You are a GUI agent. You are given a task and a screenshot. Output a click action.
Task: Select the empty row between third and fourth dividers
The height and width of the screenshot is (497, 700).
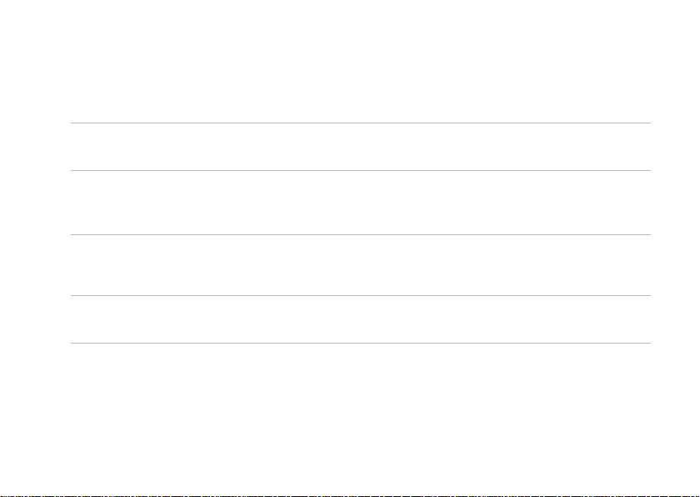pos(361,265)
